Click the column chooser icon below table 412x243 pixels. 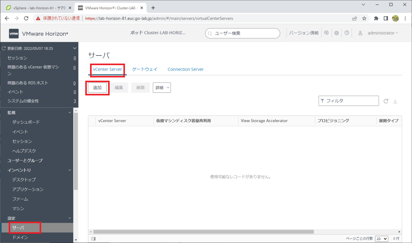94,239
